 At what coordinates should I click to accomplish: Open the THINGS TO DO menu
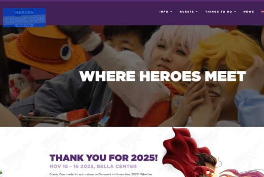pyautogui.click(x=218, y=12)
